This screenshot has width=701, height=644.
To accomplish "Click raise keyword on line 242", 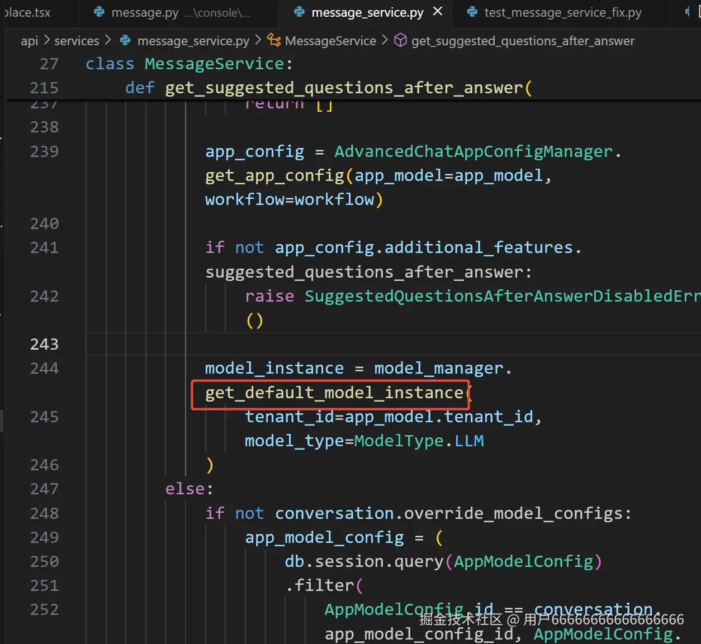I will 269,296.
